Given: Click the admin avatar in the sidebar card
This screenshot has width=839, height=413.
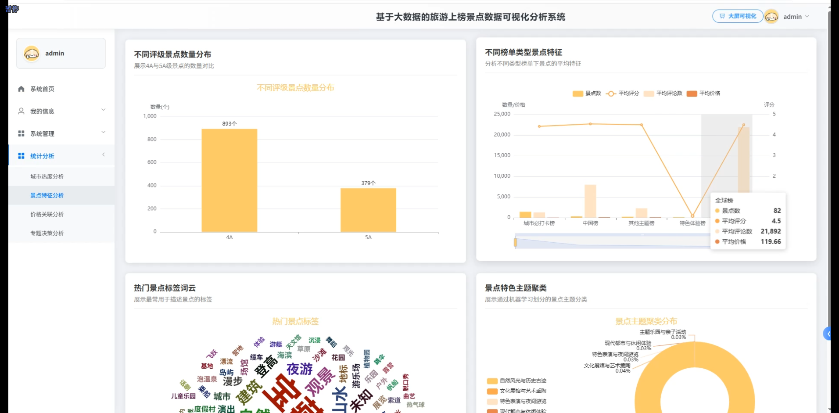Looking at the screenshot, I should pyautogui.click(x=32, y=54).
